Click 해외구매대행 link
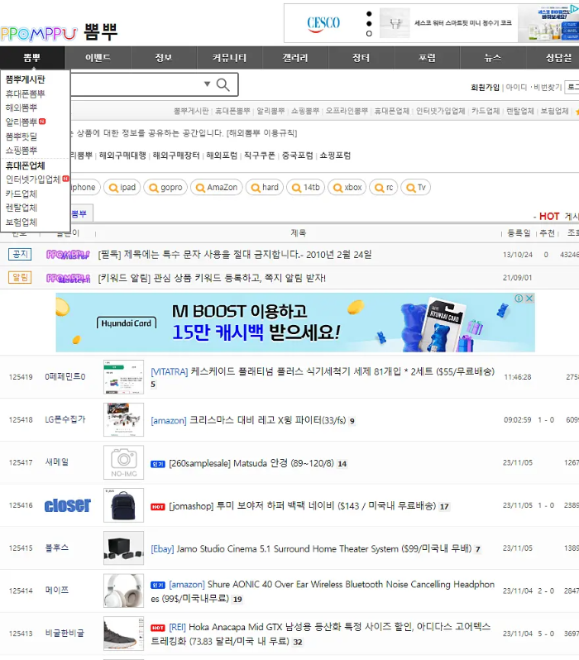 pos(122,155)
